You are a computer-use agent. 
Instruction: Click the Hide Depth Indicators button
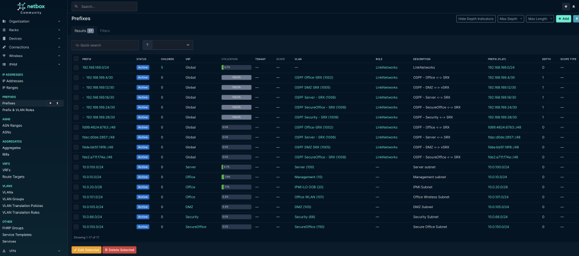point(476,19)
